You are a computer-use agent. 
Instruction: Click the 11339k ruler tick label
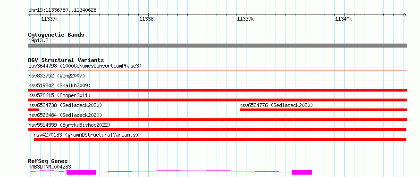point(245,19)
